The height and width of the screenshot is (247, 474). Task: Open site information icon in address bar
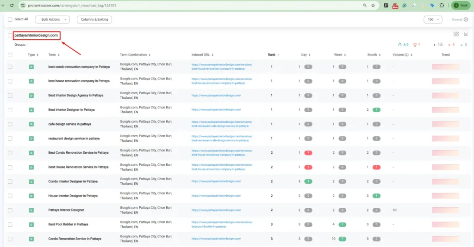pyautogui.click(x=23, y=6)
